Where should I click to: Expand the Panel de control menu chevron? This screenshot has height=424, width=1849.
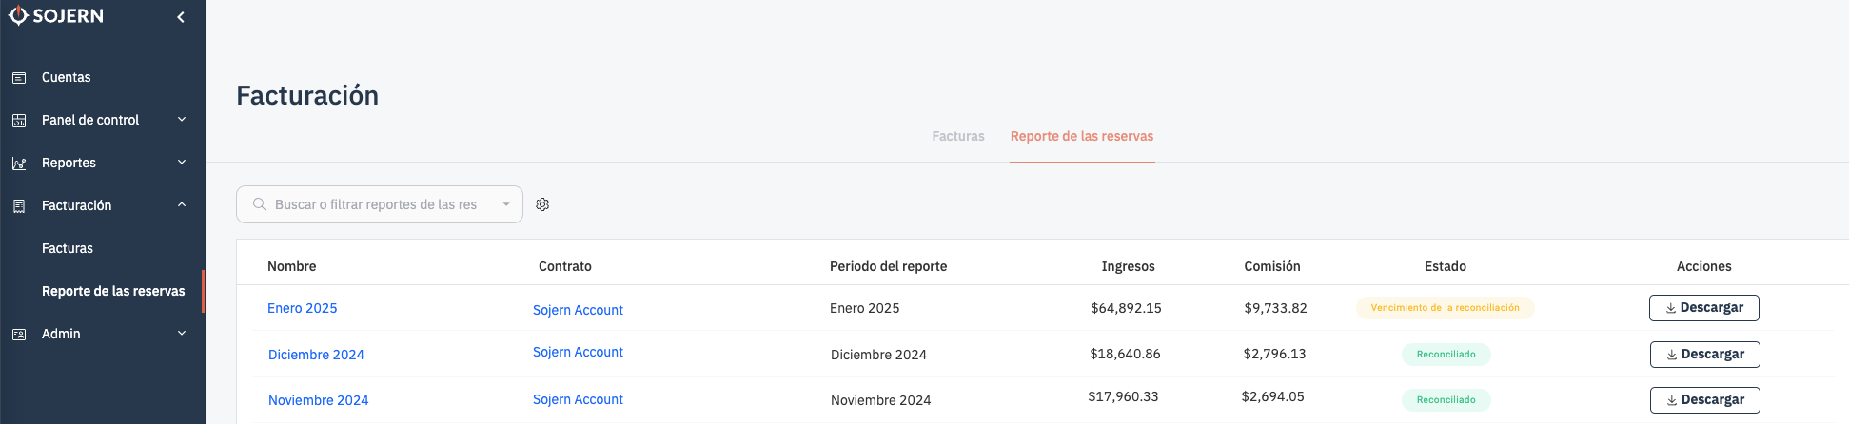(182, 120)
